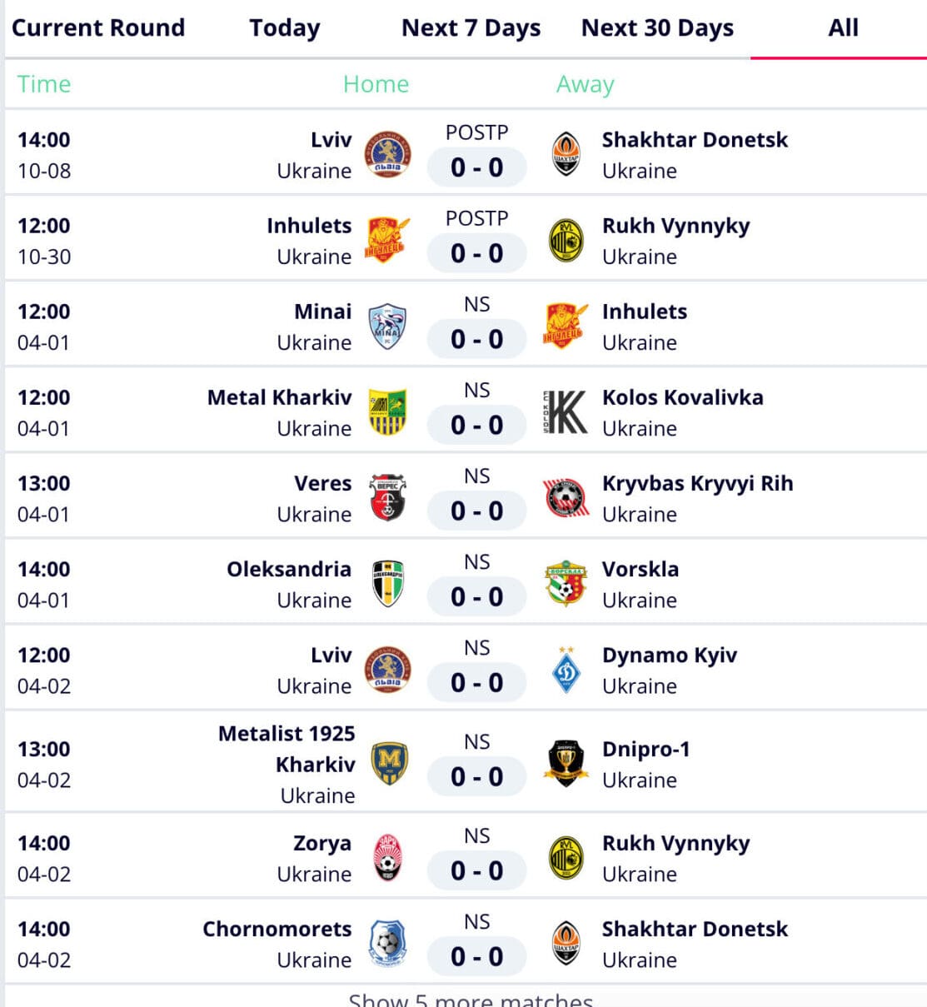Click the Time column header
Image resolution: width=927 pixels, height=1007 pixels.
point(44,84)
